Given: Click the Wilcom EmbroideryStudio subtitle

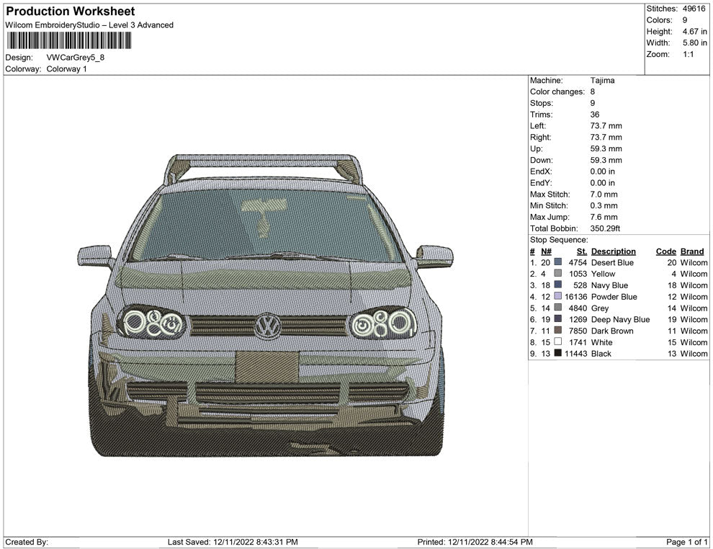Looking at the screenshot, I should pyautogui.click(x=89, y=25).
